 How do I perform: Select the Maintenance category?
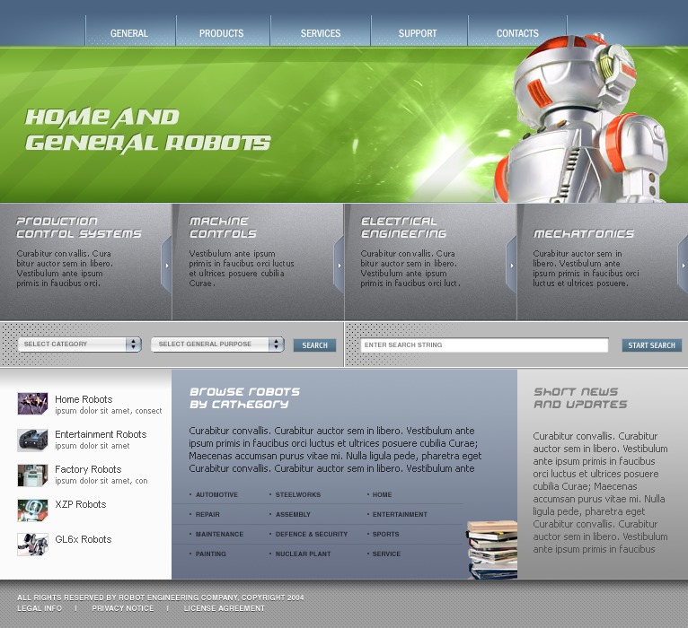pyautogui.click(x=219, y=534)
